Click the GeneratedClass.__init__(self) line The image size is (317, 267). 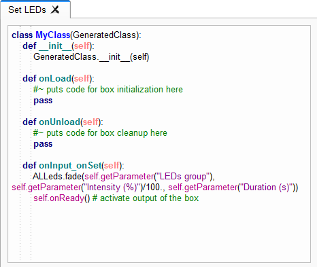(x=91, y=57)
